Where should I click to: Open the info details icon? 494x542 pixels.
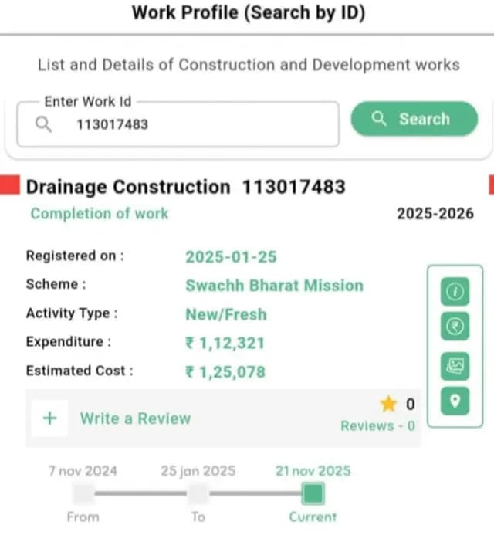click(455, 292)
